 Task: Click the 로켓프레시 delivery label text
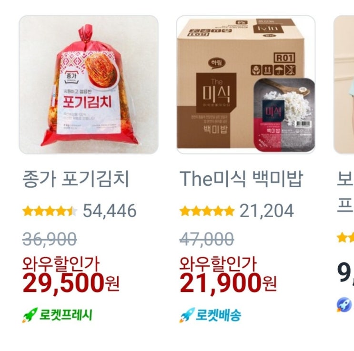(x=66, y=315)
